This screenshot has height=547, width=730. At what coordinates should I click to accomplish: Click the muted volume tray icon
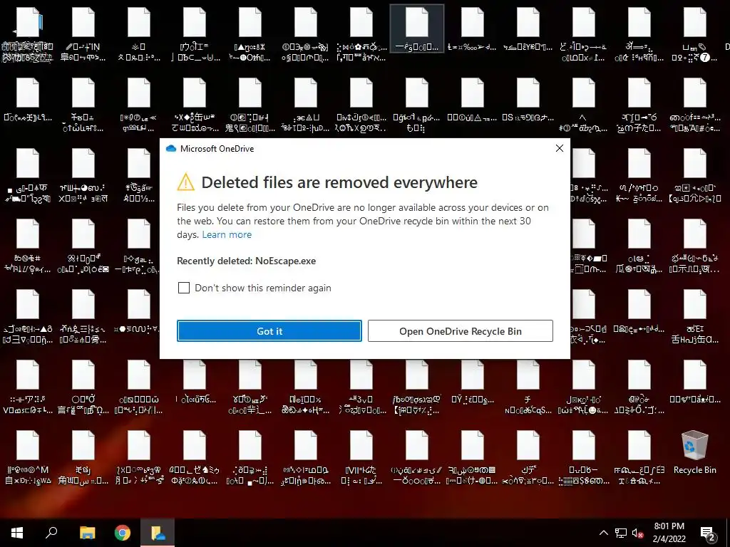pos(637,533)
